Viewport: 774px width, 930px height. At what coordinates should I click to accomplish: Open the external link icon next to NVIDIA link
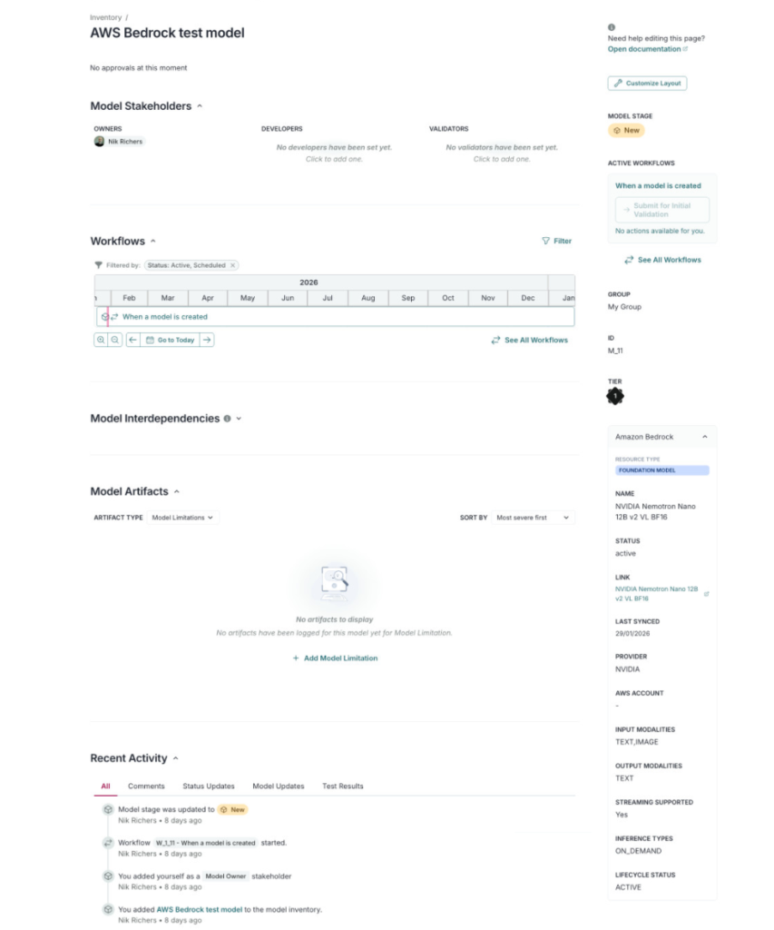coord(707,594)
